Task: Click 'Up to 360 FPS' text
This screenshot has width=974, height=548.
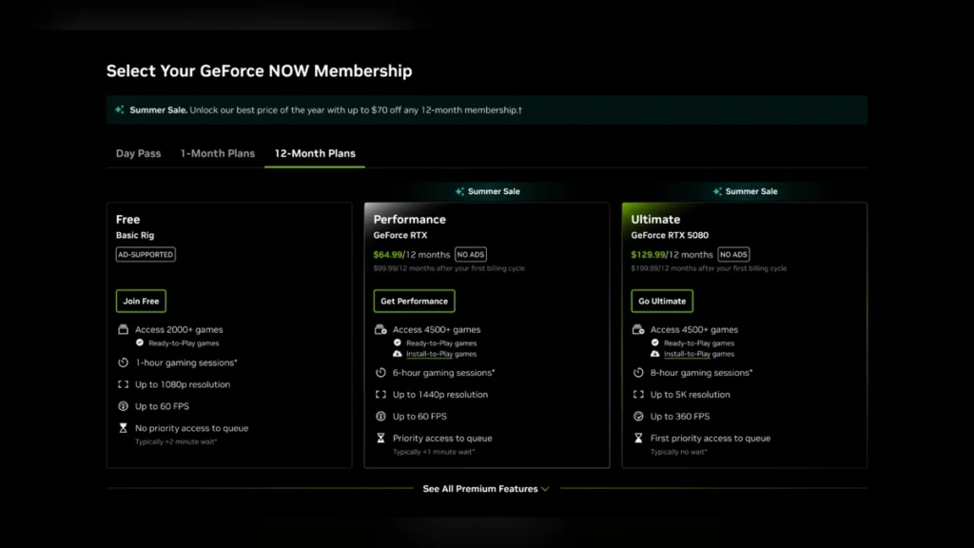Action: click(679, 417)
